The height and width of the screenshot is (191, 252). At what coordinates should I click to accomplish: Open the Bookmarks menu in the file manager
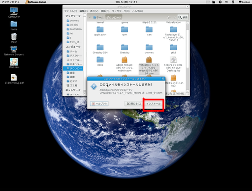tap(121, 11)
